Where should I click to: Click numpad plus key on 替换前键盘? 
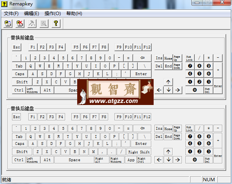tap(218, 70)
